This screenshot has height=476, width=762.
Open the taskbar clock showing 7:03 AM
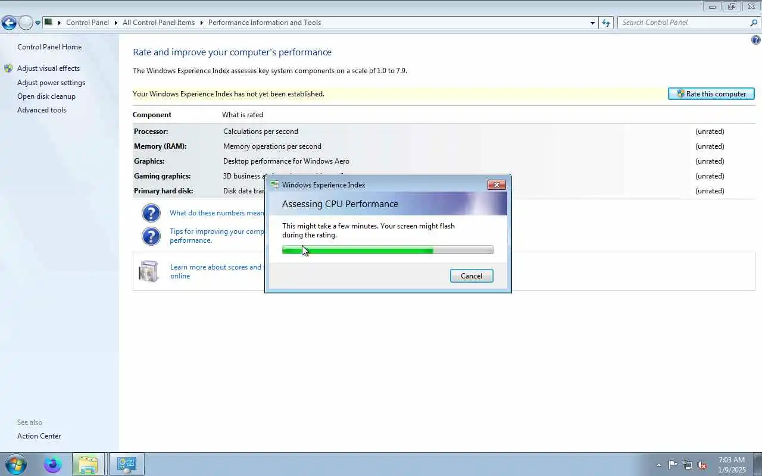point(732,465)
